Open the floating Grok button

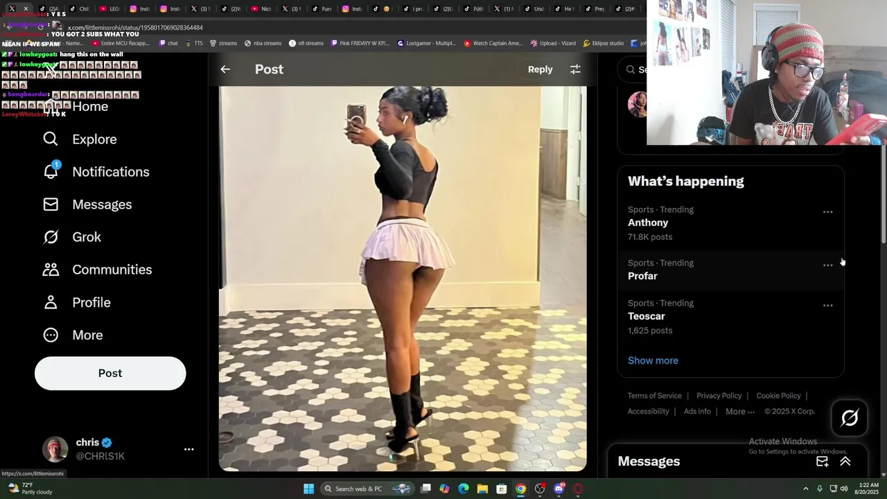(x=850, y=418)
